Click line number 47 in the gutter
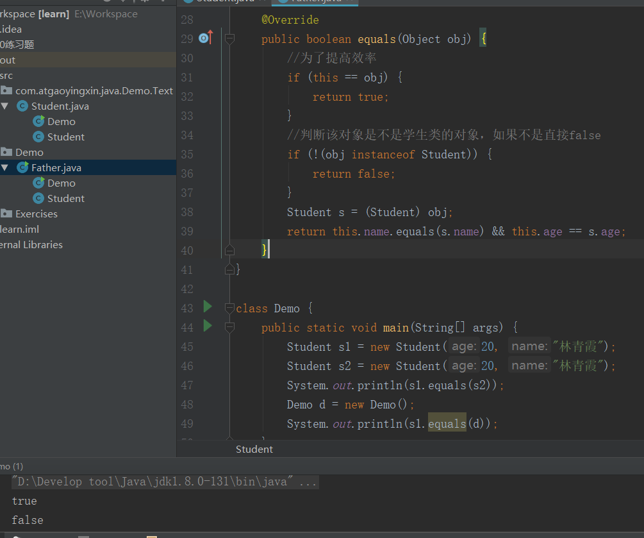The image size is (644, 538). (187, 385)
